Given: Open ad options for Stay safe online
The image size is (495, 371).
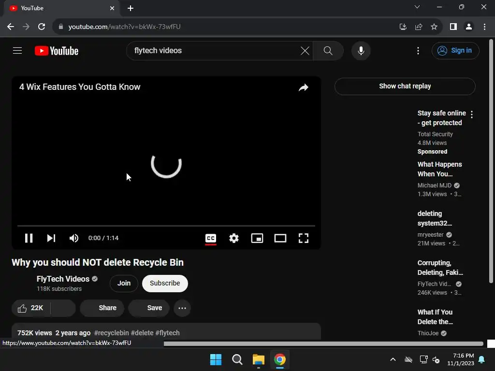Looking at the screenshot, I should tap(472, 114).
